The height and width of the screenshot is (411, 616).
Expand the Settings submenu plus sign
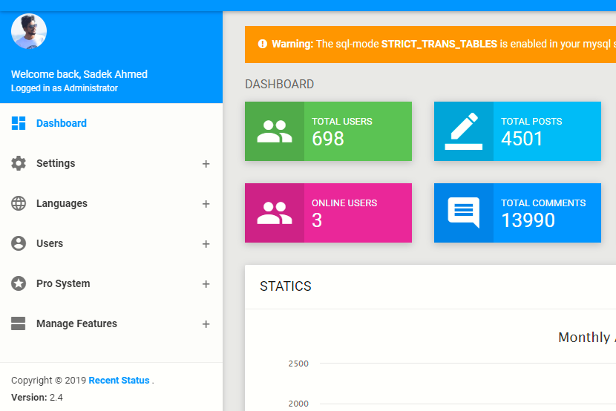[206, 164]
